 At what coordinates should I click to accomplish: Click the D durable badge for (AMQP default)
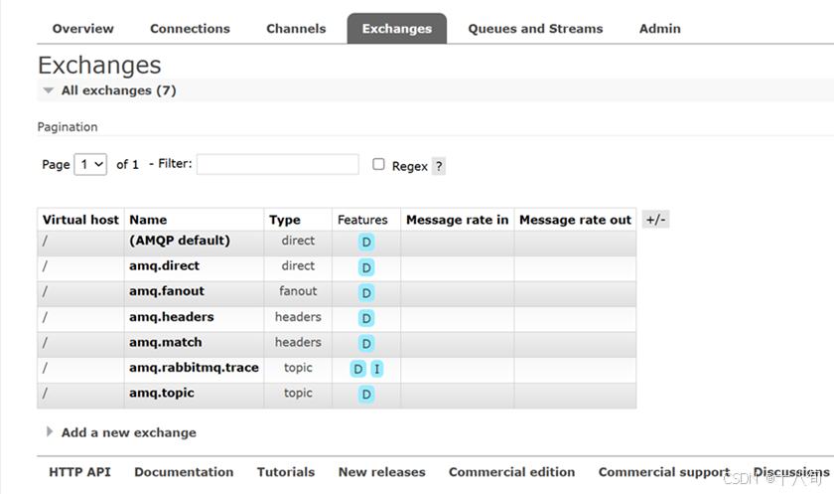(x=366, y=243)
